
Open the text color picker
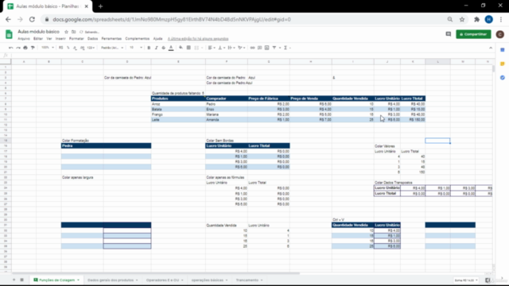click(171, 48)
